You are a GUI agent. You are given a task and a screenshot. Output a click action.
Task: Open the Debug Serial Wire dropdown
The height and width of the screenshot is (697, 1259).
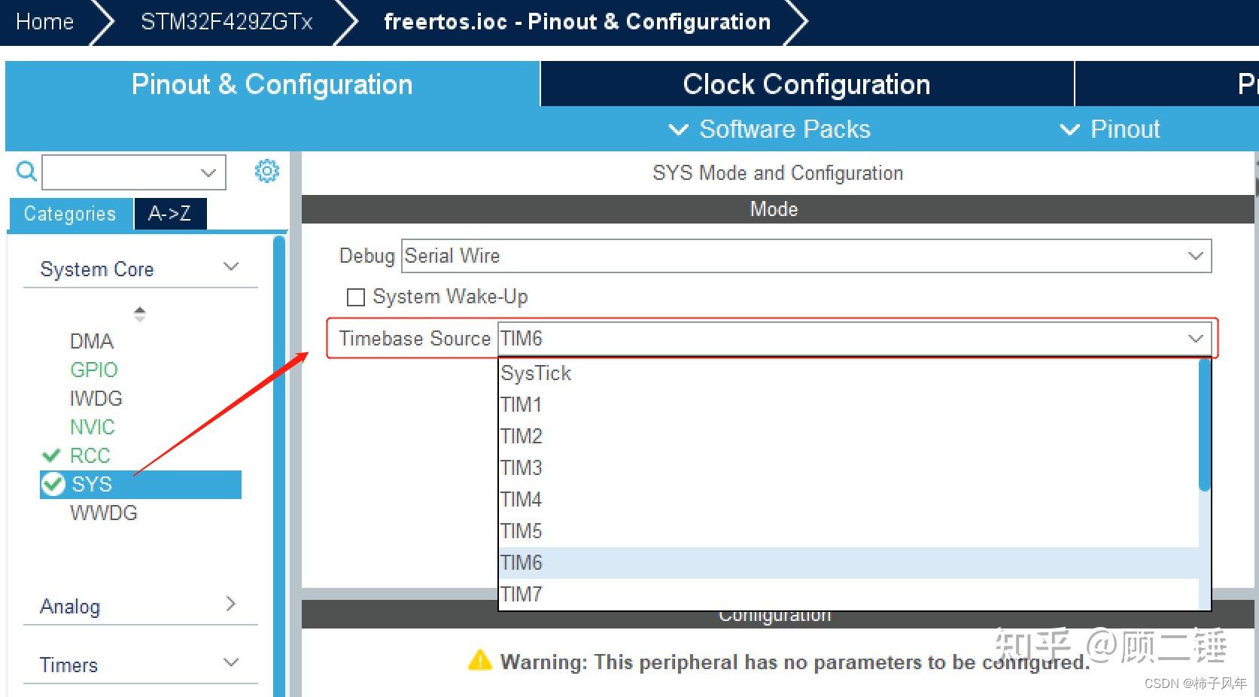point(1194,255)
